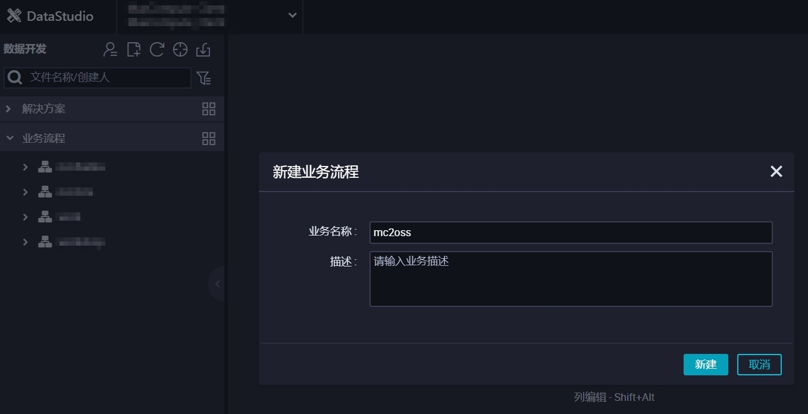Click the new file icon in the 数据开发 toolbar
This screenshot has height=414, width=808.
pos(134,49)
